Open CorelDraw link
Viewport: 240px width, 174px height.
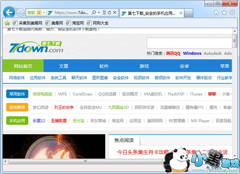tap(82, 94)
